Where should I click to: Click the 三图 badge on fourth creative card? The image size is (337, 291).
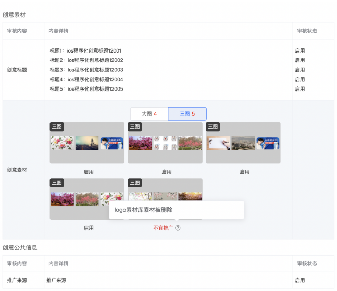tap(56, 183)
